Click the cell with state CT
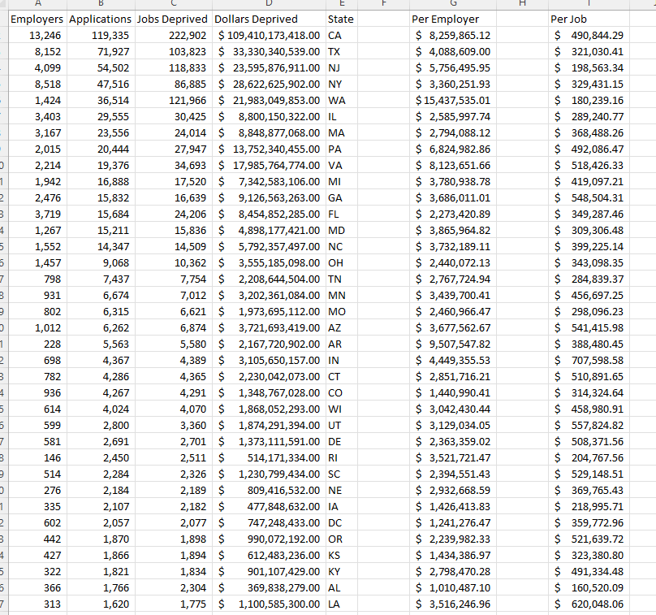The image size is (656, 615). 342,377
